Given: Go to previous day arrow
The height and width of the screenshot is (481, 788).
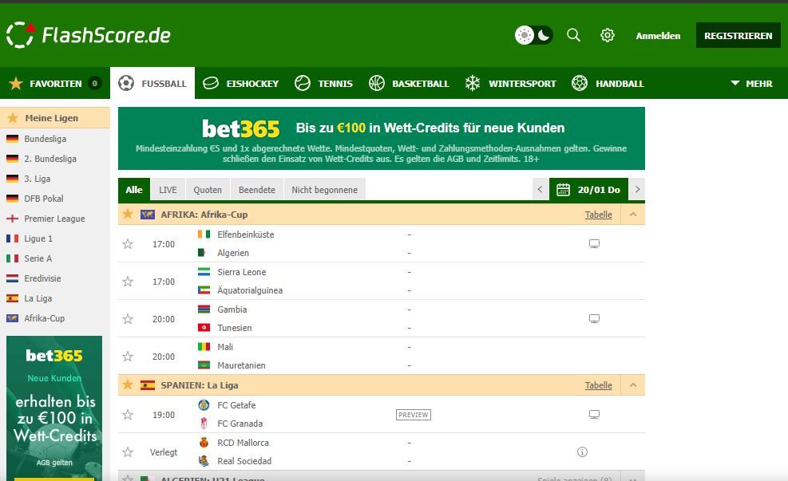Looking at the screenshot, I should (541, 190).
